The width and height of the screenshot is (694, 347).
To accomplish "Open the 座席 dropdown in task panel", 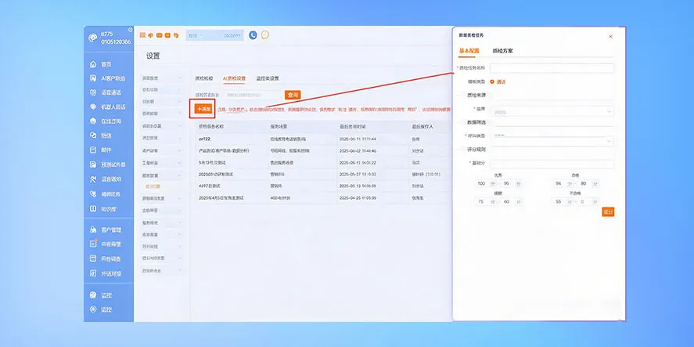I will coord(552,112).
